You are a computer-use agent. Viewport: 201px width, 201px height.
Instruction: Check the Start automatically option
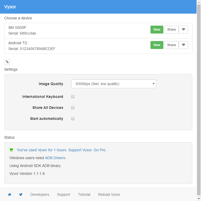(x=73, y=119)
